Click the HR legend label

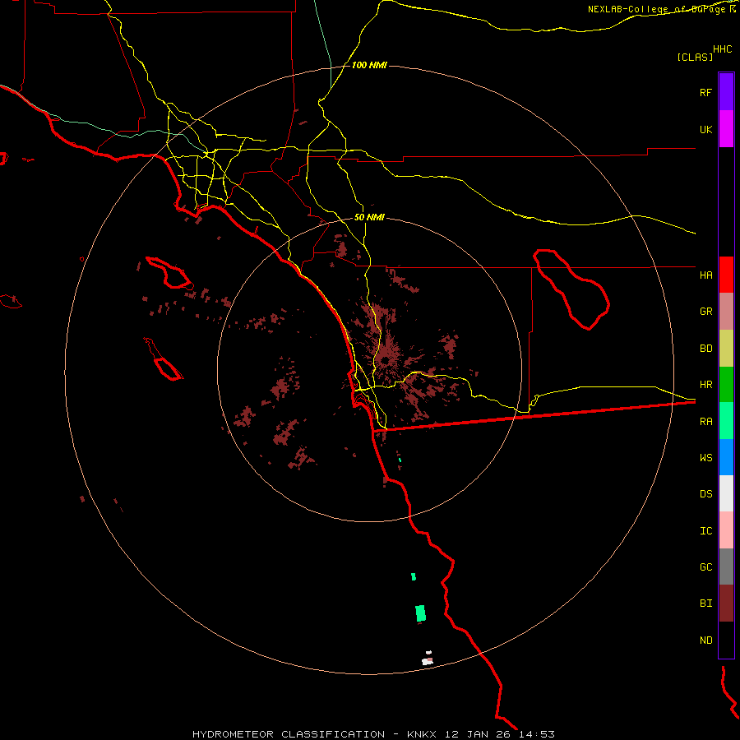[x=706, y=385]
